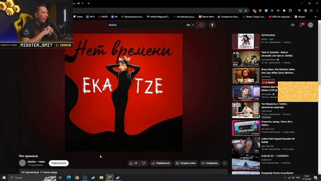Open the three-dot more actions menu
The width and height of the screenshot is (321, 181).
coord(225,163)
